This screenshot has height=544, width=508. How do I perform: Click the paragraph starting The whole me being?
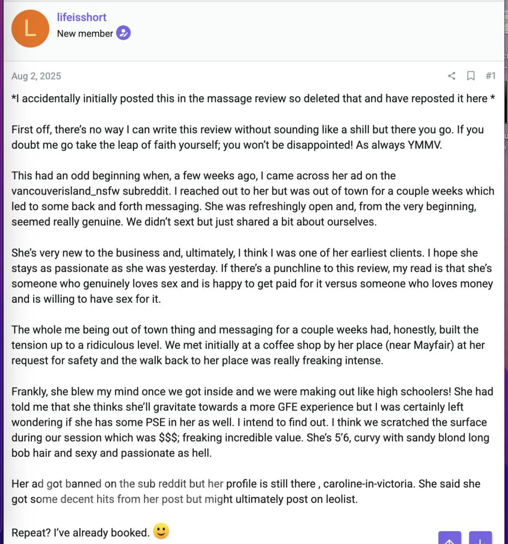[248, 345]
